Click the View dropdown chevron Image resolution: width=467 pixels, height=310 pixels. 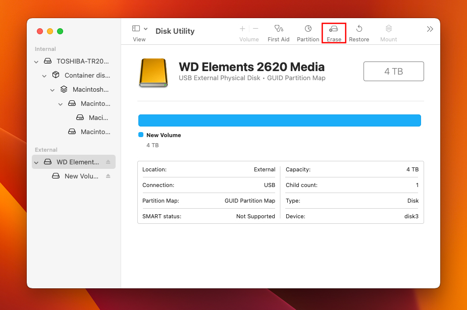point(145,29)
